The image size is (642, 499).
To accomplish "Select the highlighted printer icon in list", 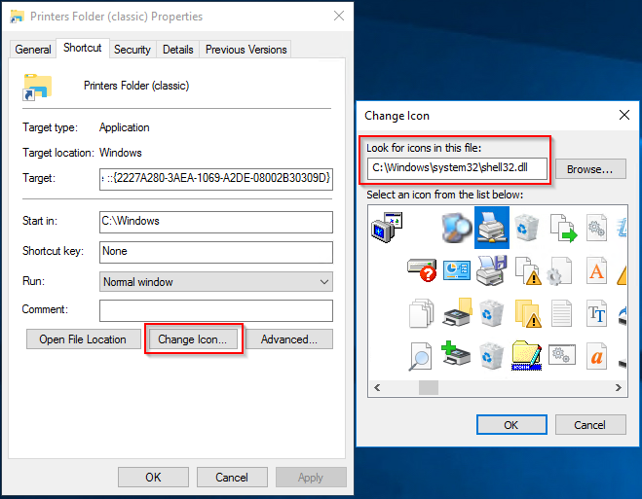I will point(492,228).
